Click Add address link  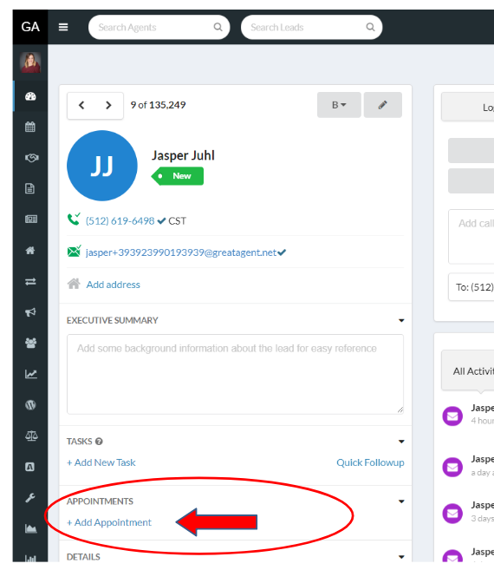tap(113, 285)
